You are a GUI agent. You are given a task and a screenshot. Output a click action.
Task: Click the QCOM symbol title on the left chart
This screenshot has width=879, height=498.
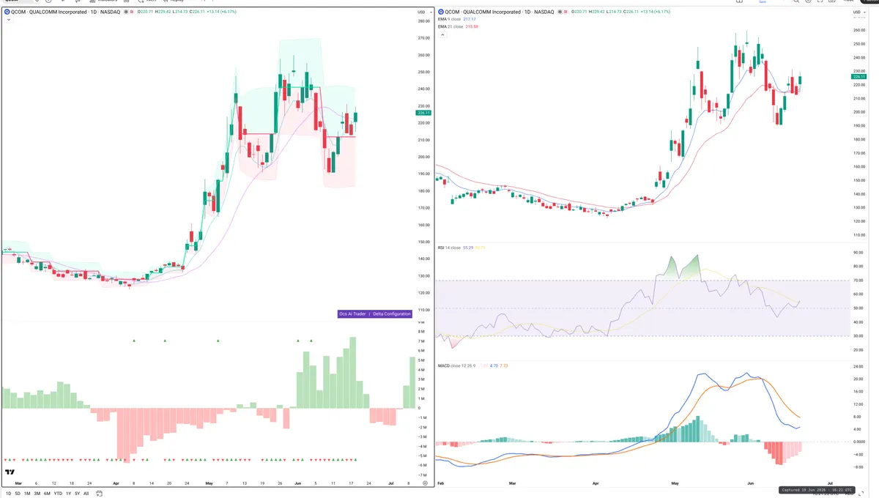click(64, 12)
